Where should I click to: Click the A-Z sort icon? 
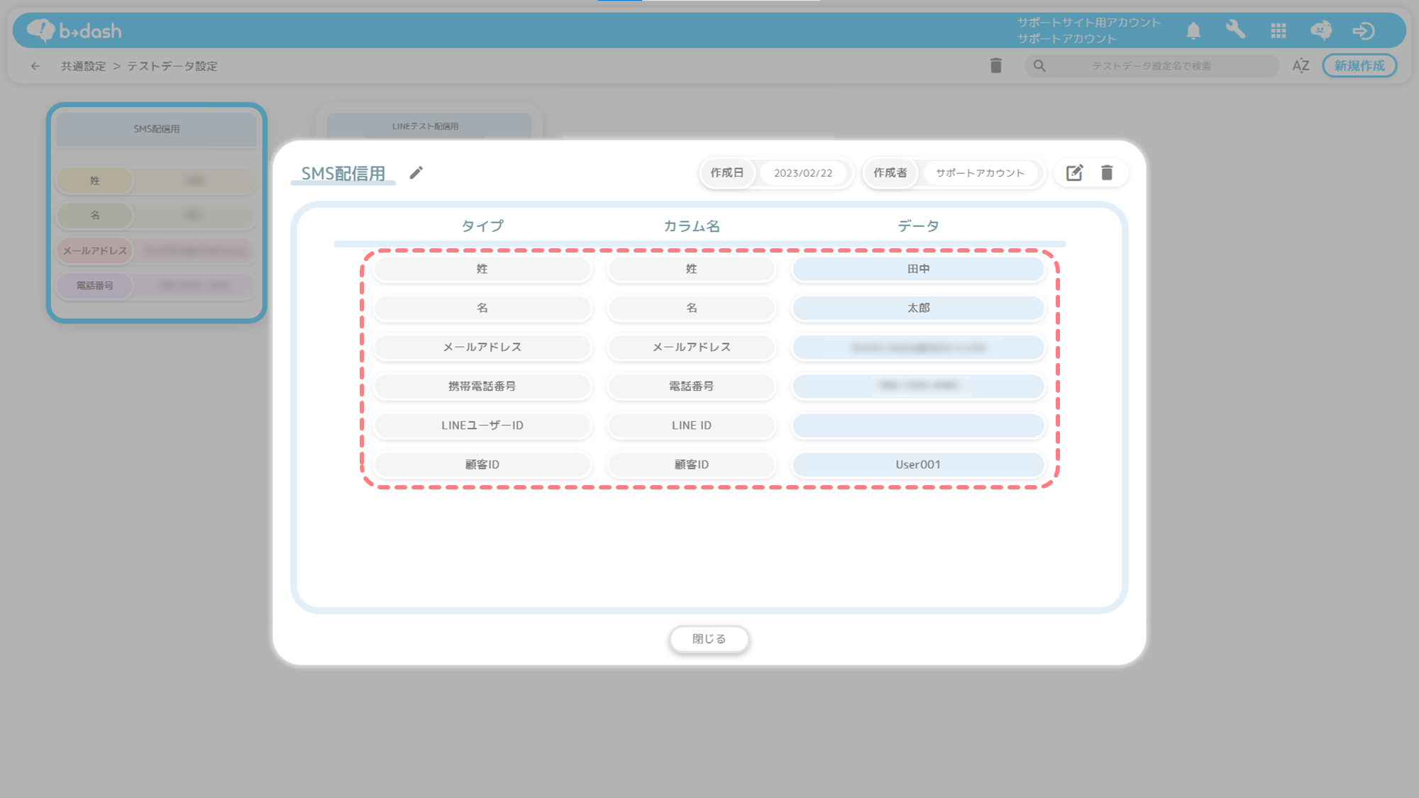[1301, 66]
